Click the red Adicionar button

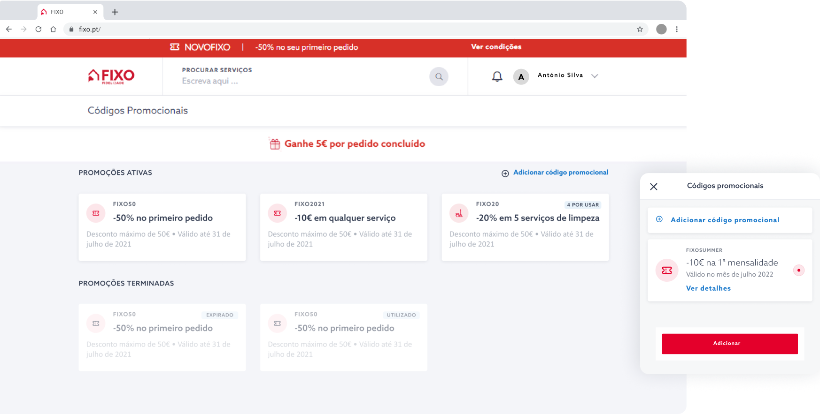point(729,344)
